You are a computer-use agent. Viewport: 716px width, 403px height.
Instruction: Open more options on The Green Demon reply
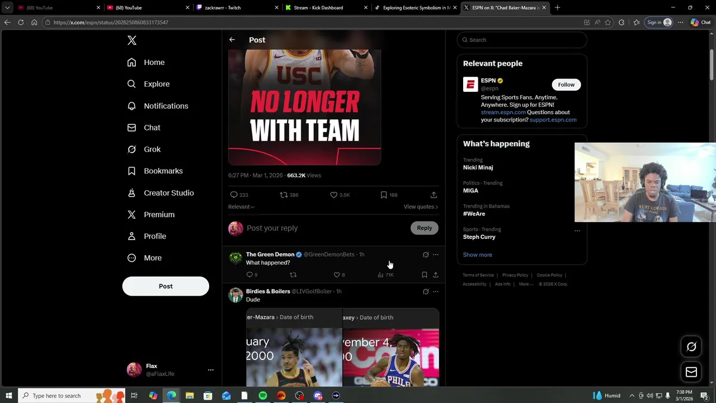(436, 255)
